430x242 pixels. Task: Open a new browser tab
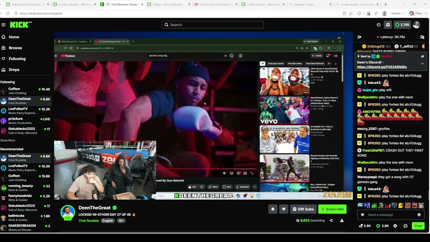385,4
